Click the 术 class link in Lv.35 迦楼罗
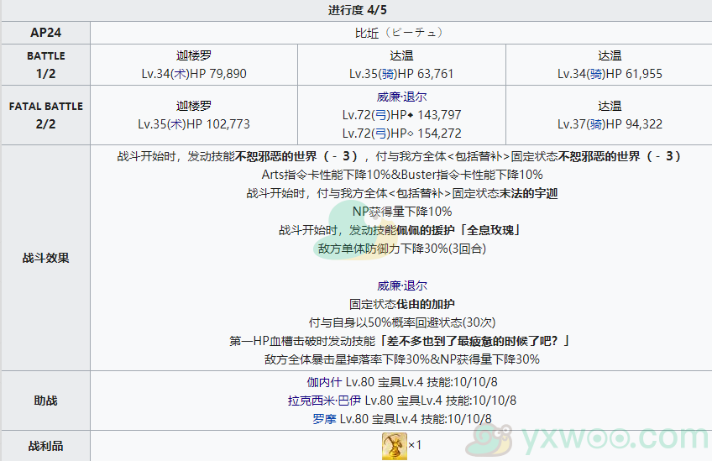This screenshot has height=461, width=712. pyautogui.click(x=177, y=124)
